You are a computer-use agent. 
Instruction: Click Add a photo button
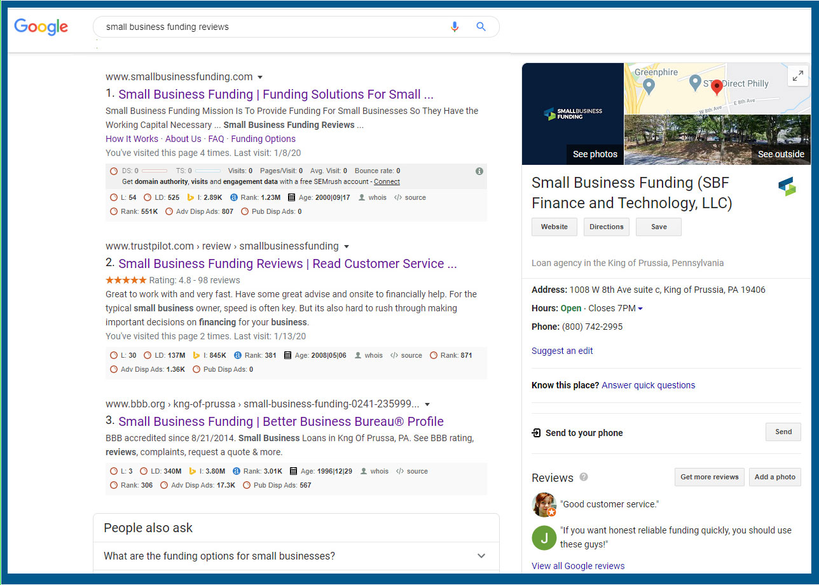[x=775, y=477]
